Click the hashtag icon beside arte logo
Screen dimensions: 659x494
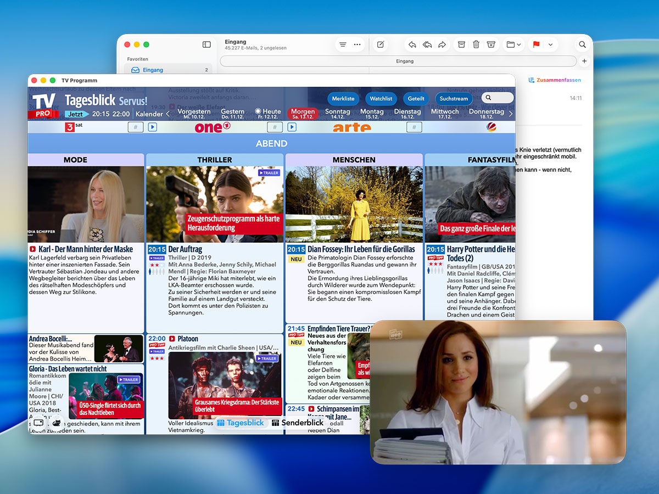[x=414, y=127]
